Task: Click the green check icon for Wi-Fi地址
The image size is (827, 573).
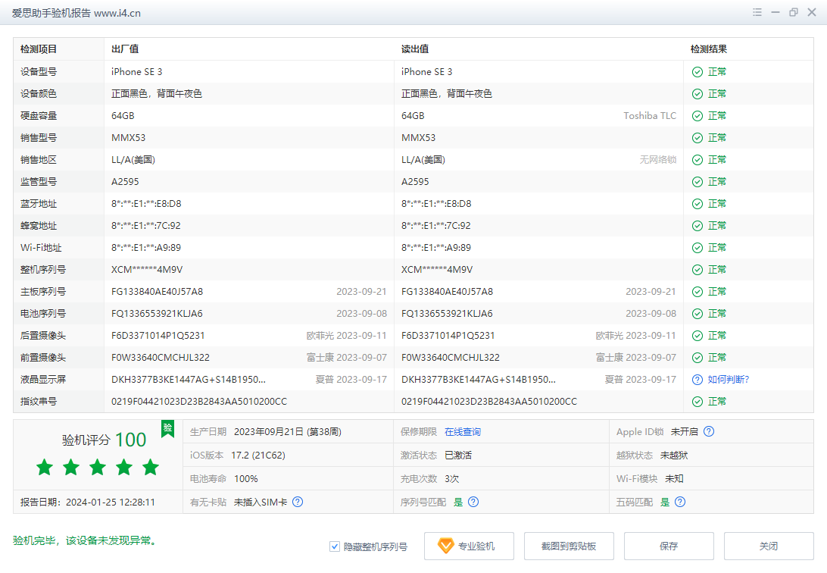Action: [x=697, y=248]
